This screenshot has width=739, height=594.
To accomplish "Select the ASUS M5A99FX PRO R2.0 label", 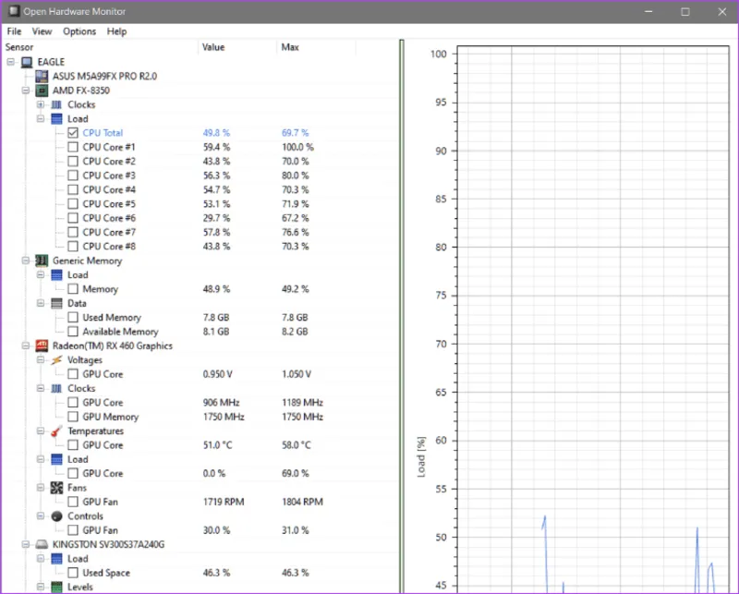I will pyautogui.click(x=104, y=76).
